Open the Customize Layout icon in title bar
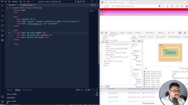This screenshot has height=105, width=188. (84, 1)
